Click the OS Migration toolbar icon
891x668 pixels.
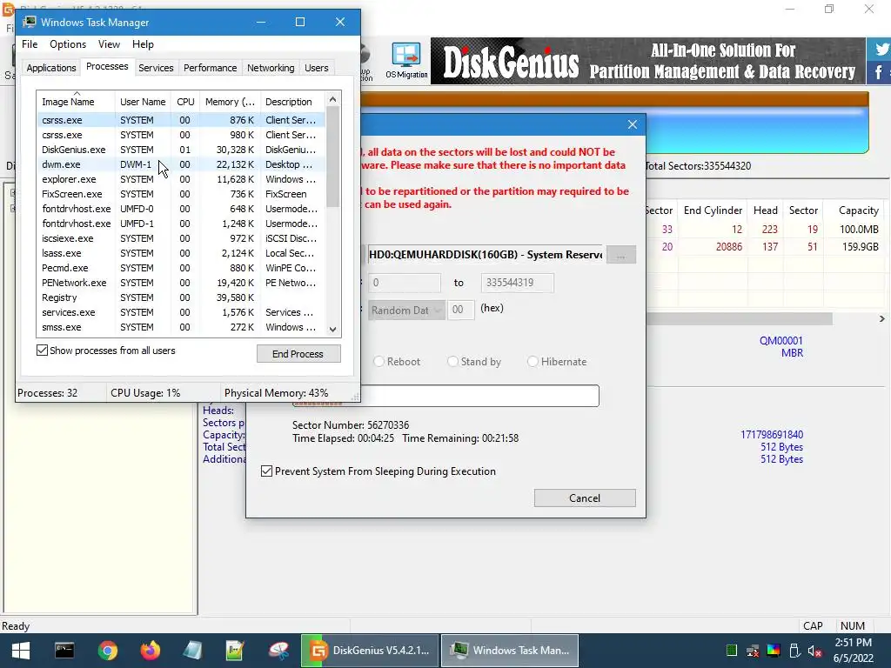406,61
